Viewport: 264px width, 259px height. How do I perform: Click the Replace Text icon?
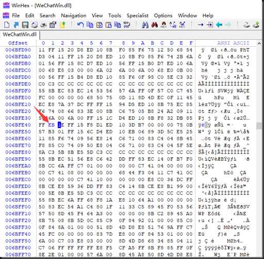point(173,25)
